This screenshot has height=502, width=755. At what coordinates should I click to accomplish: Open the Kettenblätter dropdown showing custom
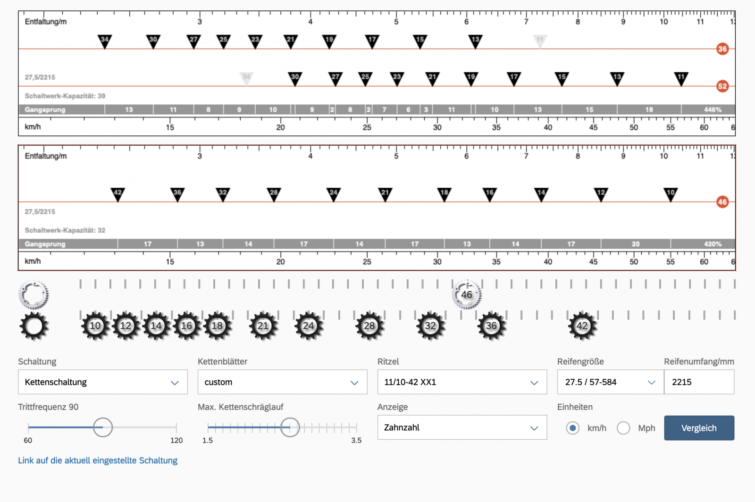click(x=282, y=382)
